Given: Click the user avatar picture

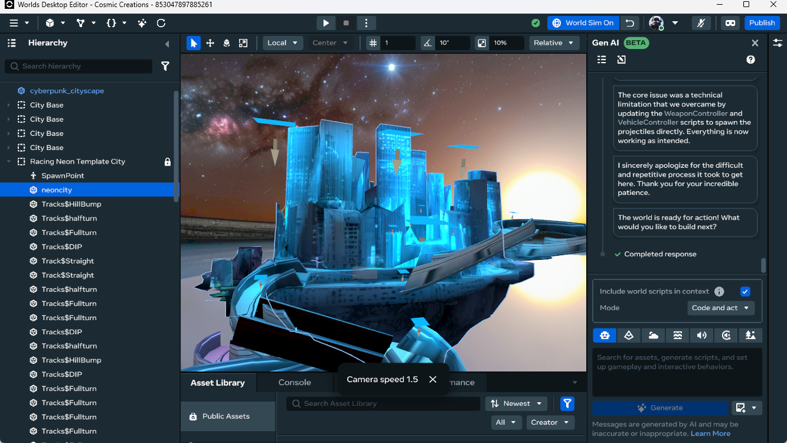Looking at the screenshot, I should 656,23.
